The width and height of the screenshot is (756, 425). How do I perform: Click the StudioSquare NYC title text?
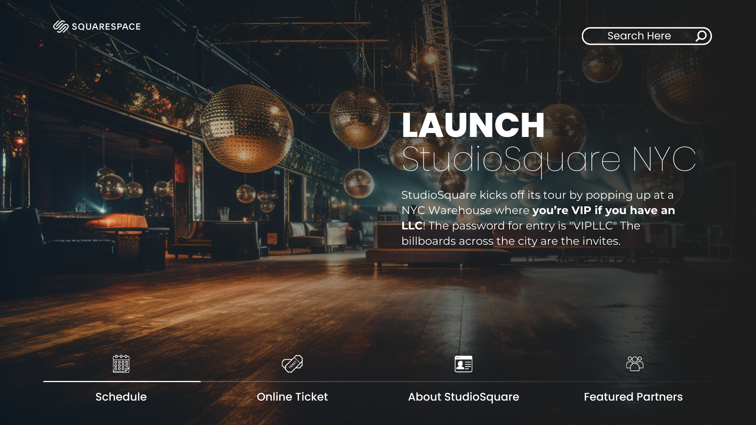coord(549,159)
